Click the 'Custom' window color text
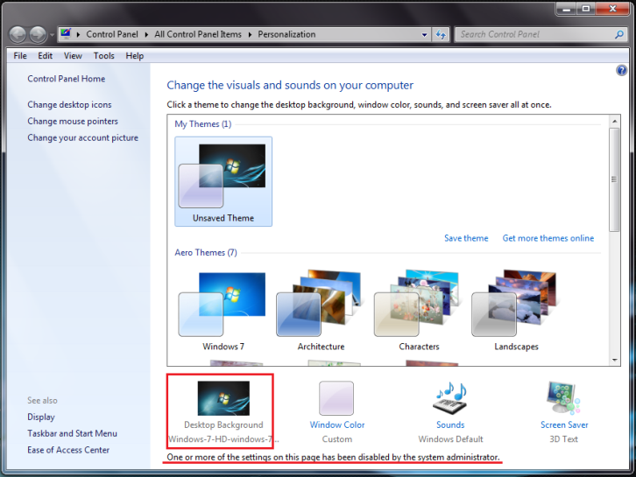The width and height of the screenshot is (636, 477). point(337,439)
